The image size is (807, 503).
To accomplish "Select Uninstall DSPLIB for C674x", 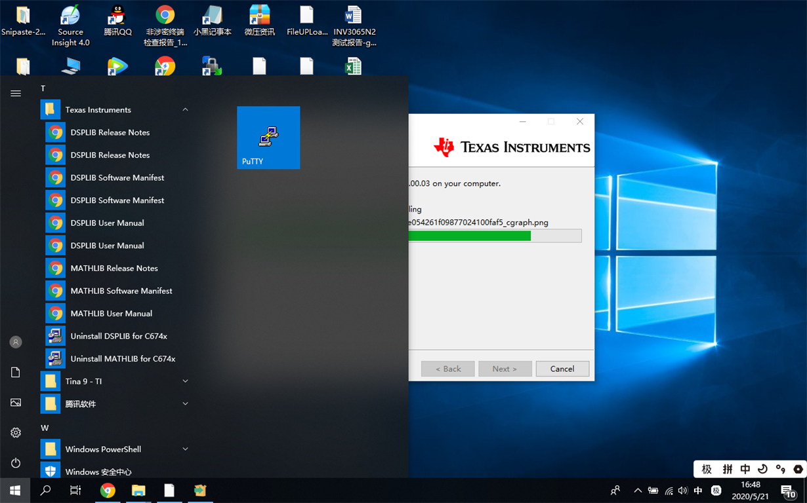I will coord(118,336).
